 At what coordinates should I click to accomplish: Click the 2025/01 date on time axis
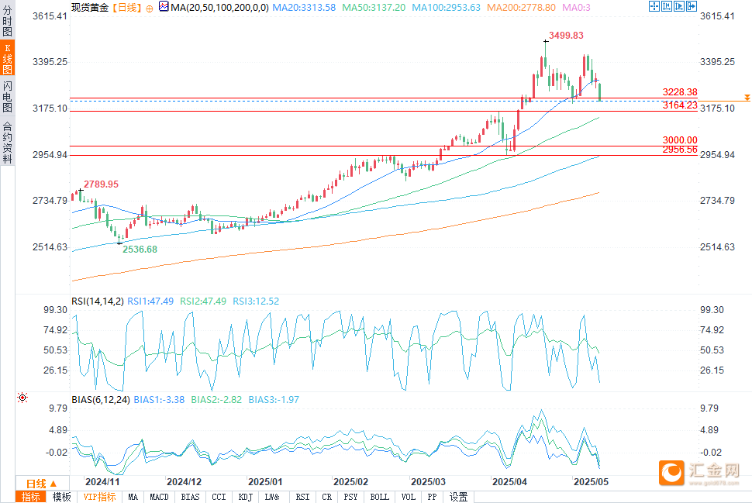pos(265,482)
